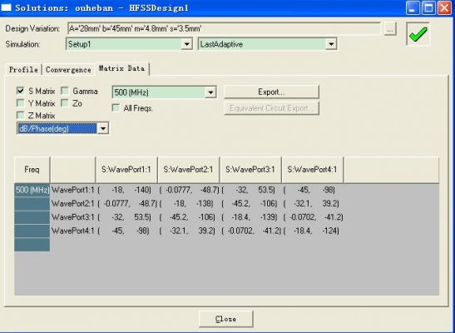Minimize the Solutions window
Viewport: 455px width, 333px height.
(x=413, y=7)
